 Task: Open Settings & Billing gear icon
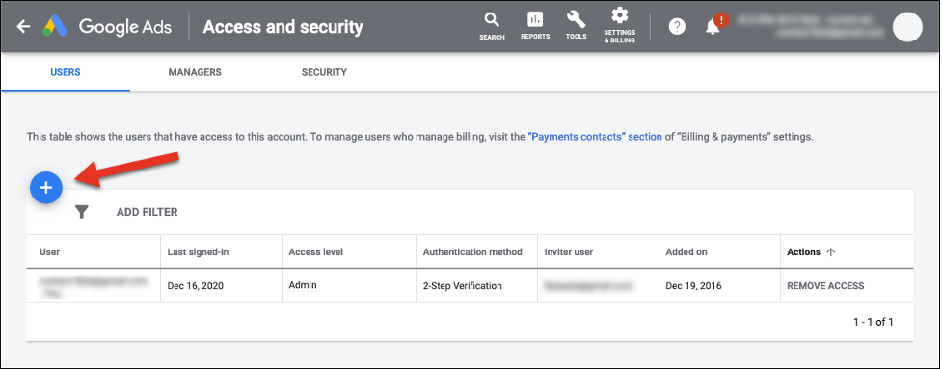(x=619, y=25)
